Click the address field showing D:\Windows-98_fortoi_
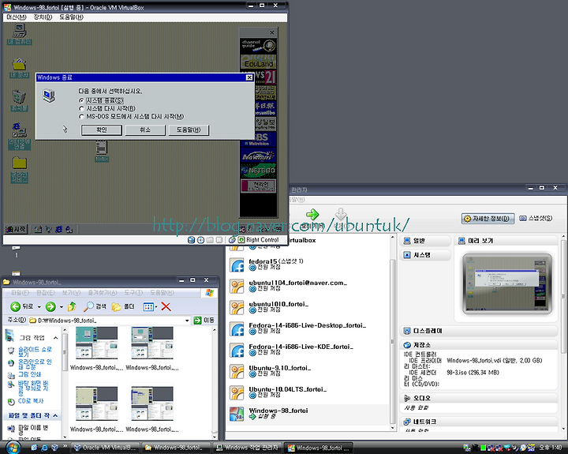The height and width of the screenshot is (454, 568). [109, 321]
